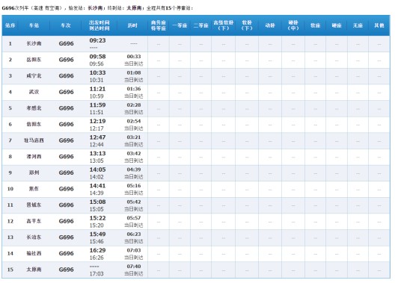The image size is (401, 283).
Task: Click departure time 12:47
Action: click(x=97, y=137)
